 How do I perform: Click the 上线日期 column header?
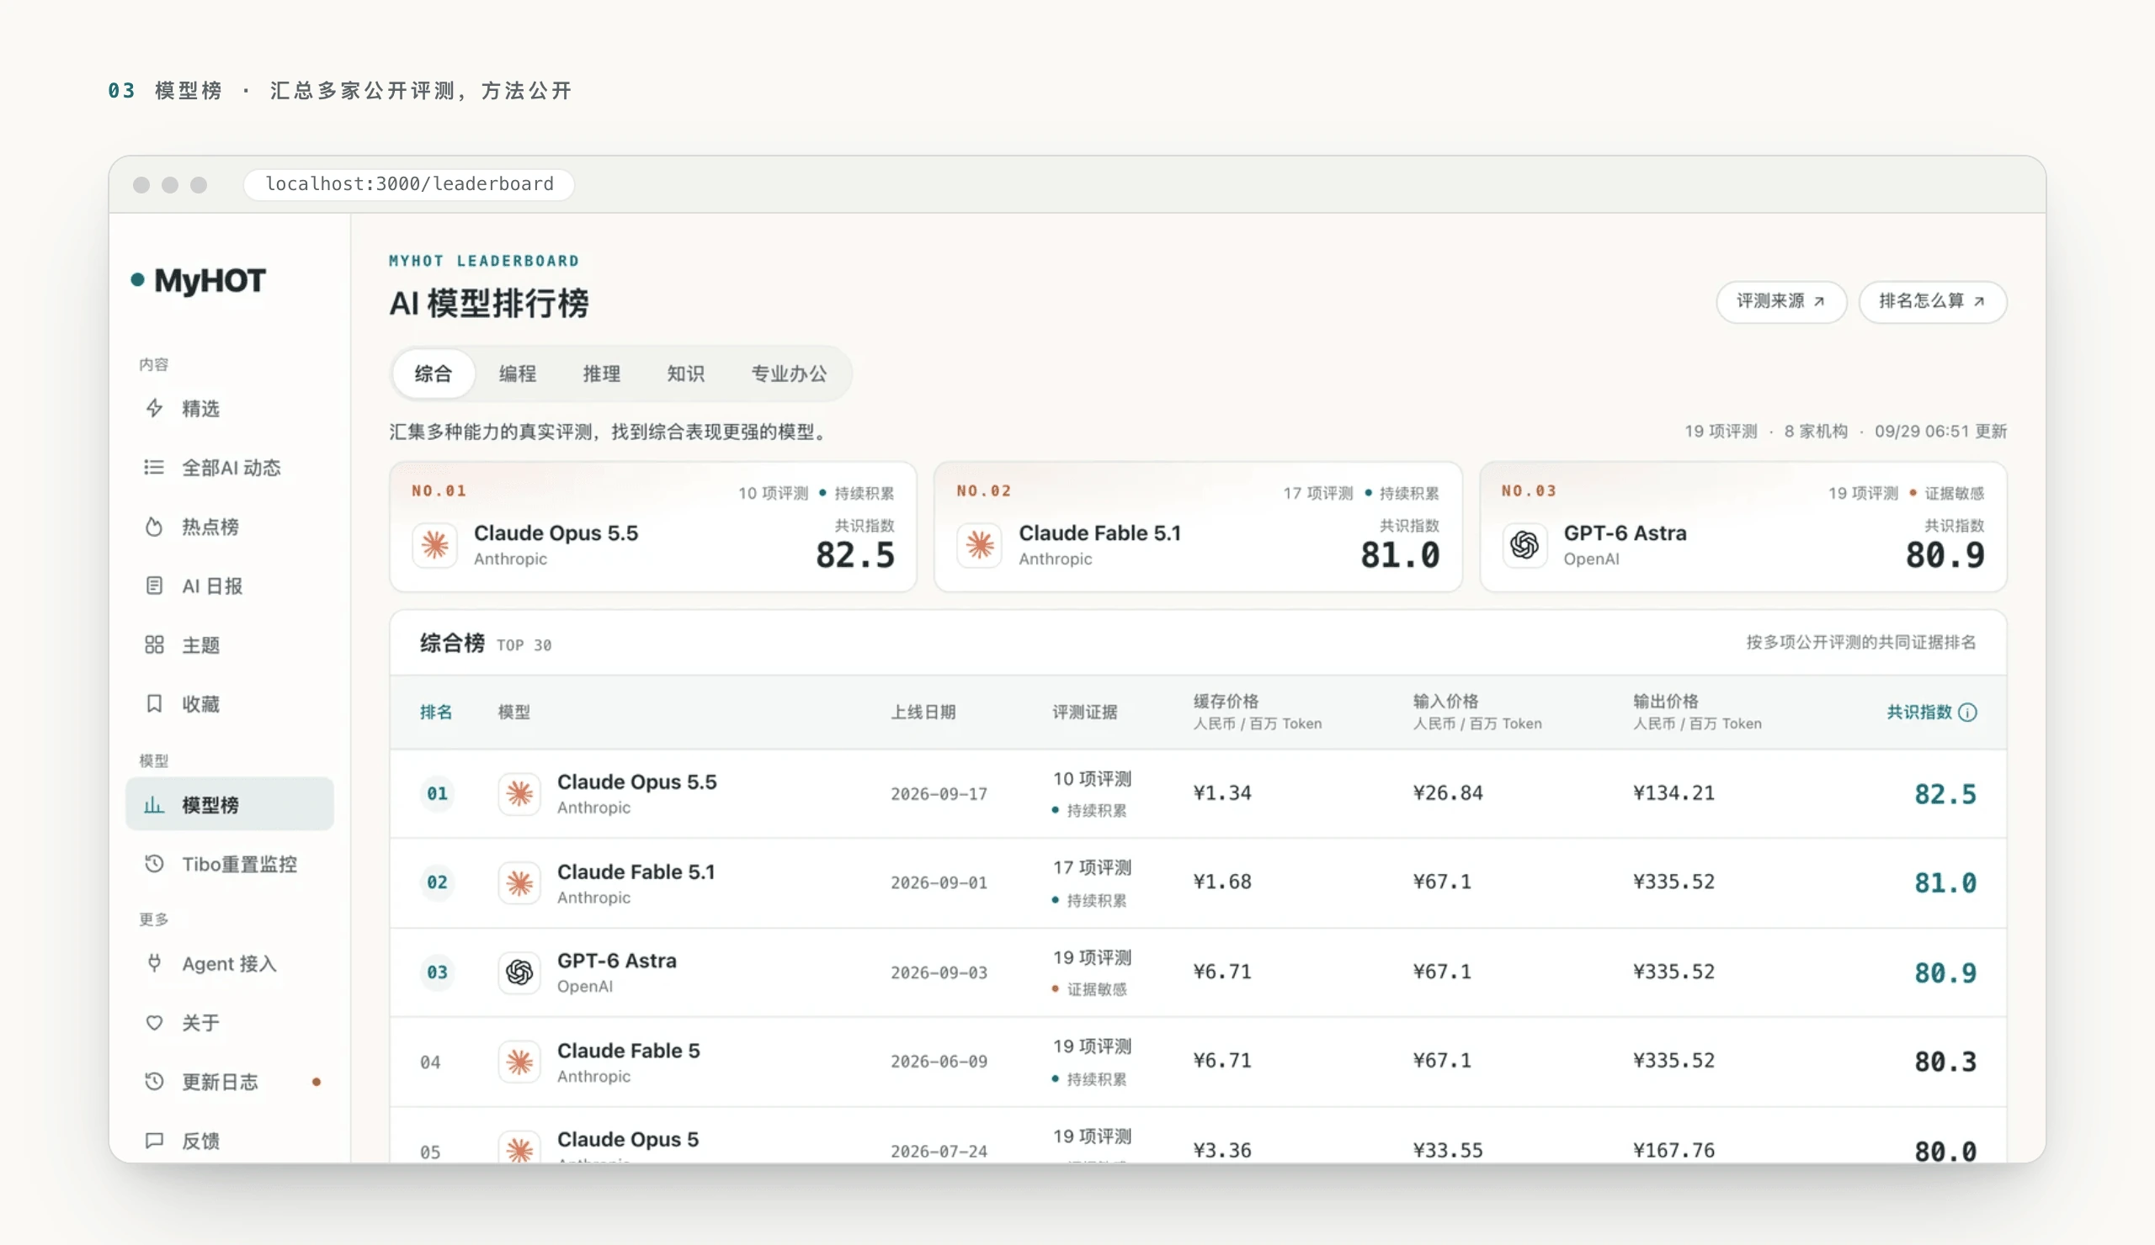coord(923,713)
